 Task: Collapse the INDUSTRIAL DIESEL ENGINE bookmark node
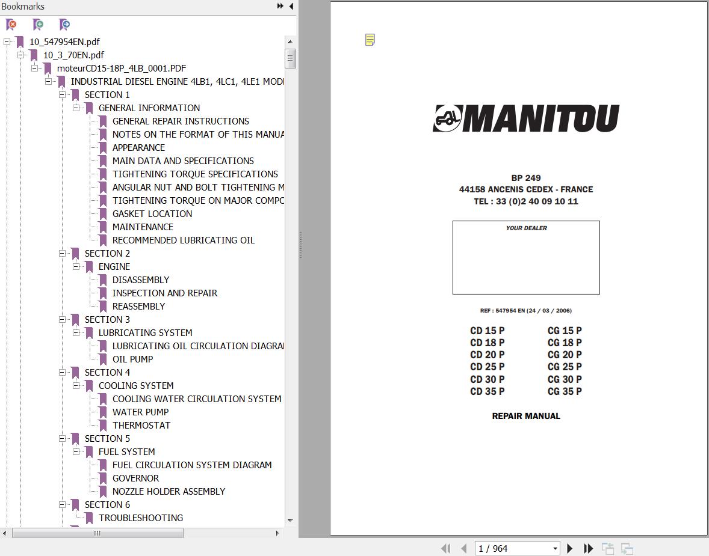[48, 81]
